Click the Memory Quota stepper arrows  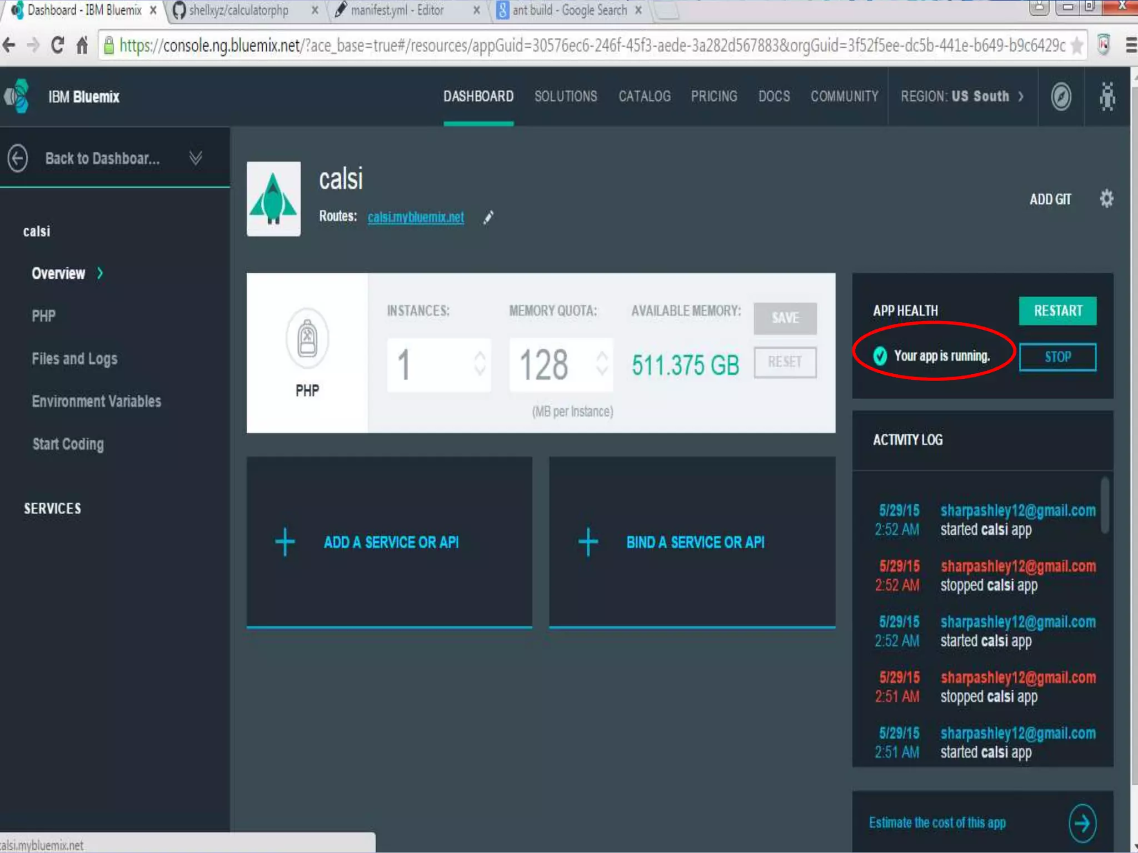pos(601,364)
